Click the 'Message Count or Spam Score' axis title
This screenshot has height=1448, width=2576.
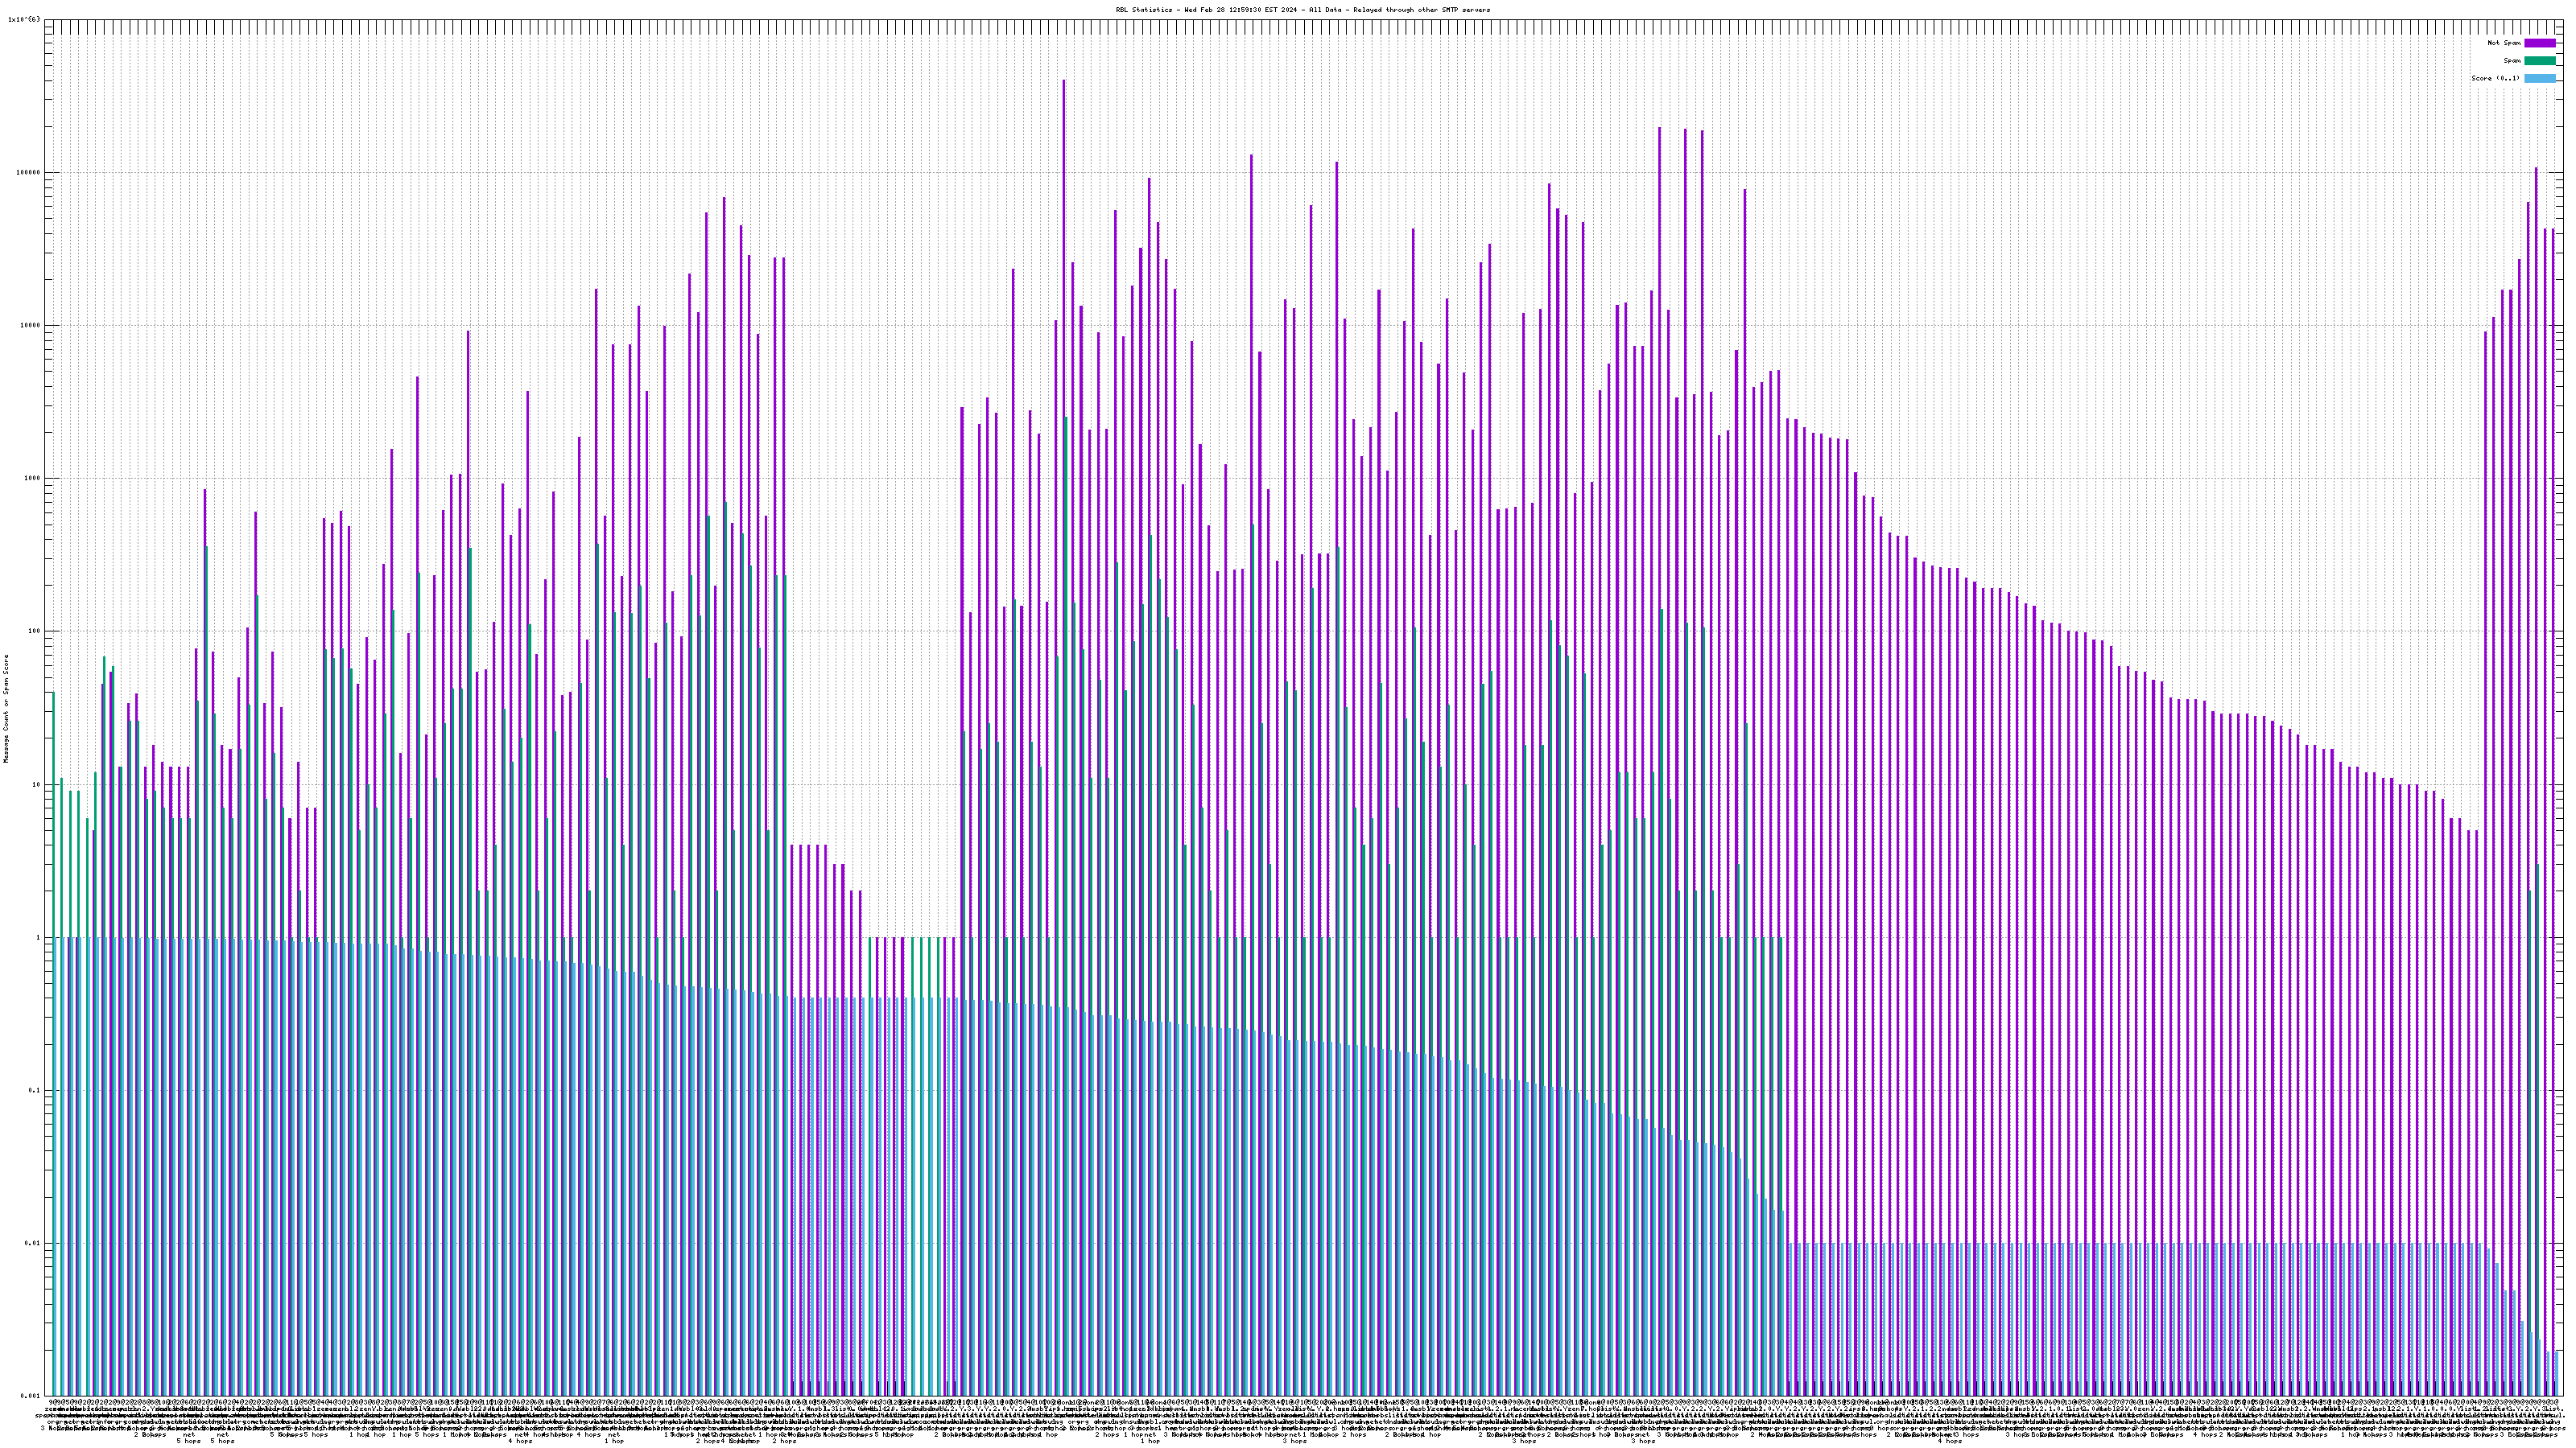[x=6, y=709]
